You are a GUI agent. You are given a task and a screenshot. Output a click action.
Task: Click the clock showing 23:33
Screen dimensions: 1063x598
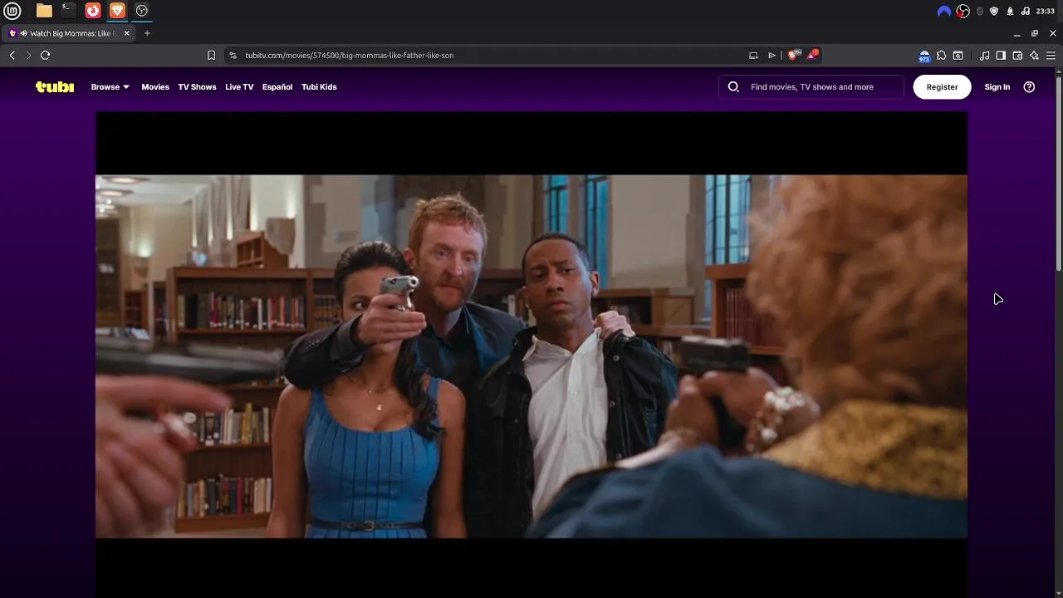1046,11
